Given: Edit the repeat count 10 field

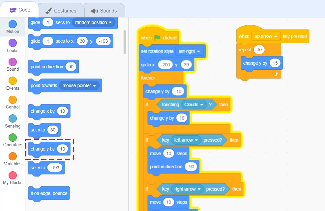Looking at the screenshot, I should [259, 50].
